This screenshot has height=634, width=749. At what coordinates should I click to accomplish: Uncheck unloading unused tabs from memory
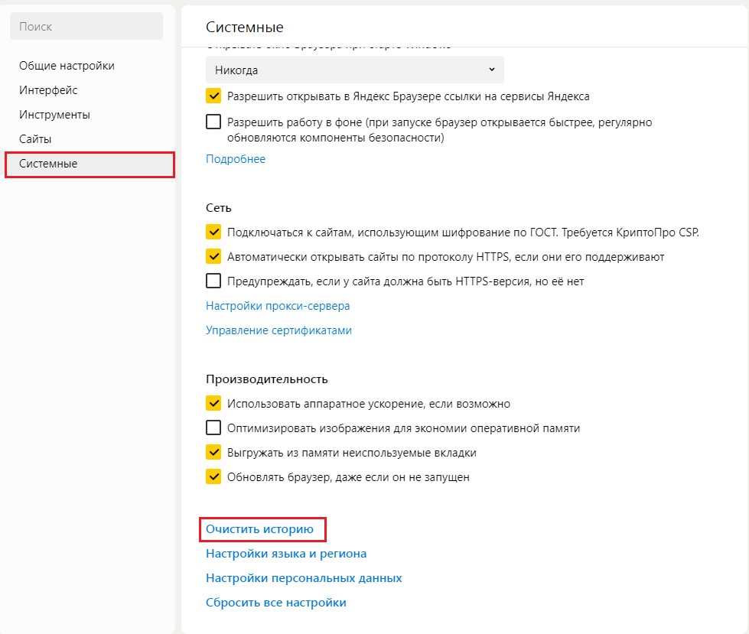(x=213, y=453)
